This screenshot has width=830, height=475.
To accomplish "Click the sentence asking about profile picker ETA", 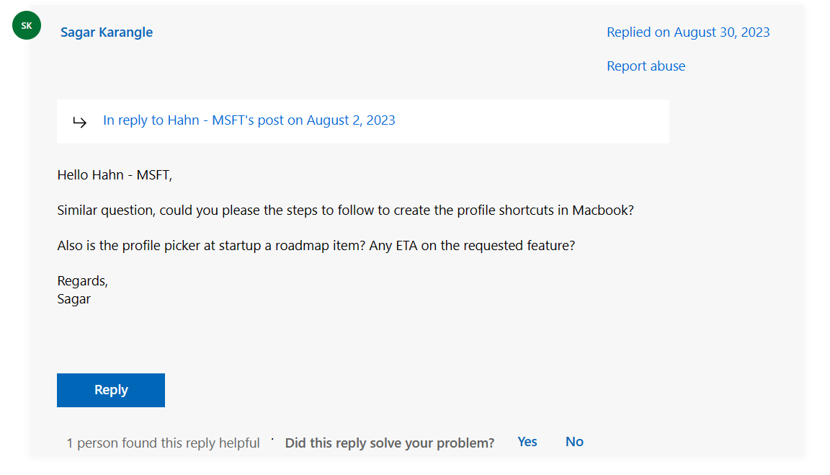I will point(316,245).
